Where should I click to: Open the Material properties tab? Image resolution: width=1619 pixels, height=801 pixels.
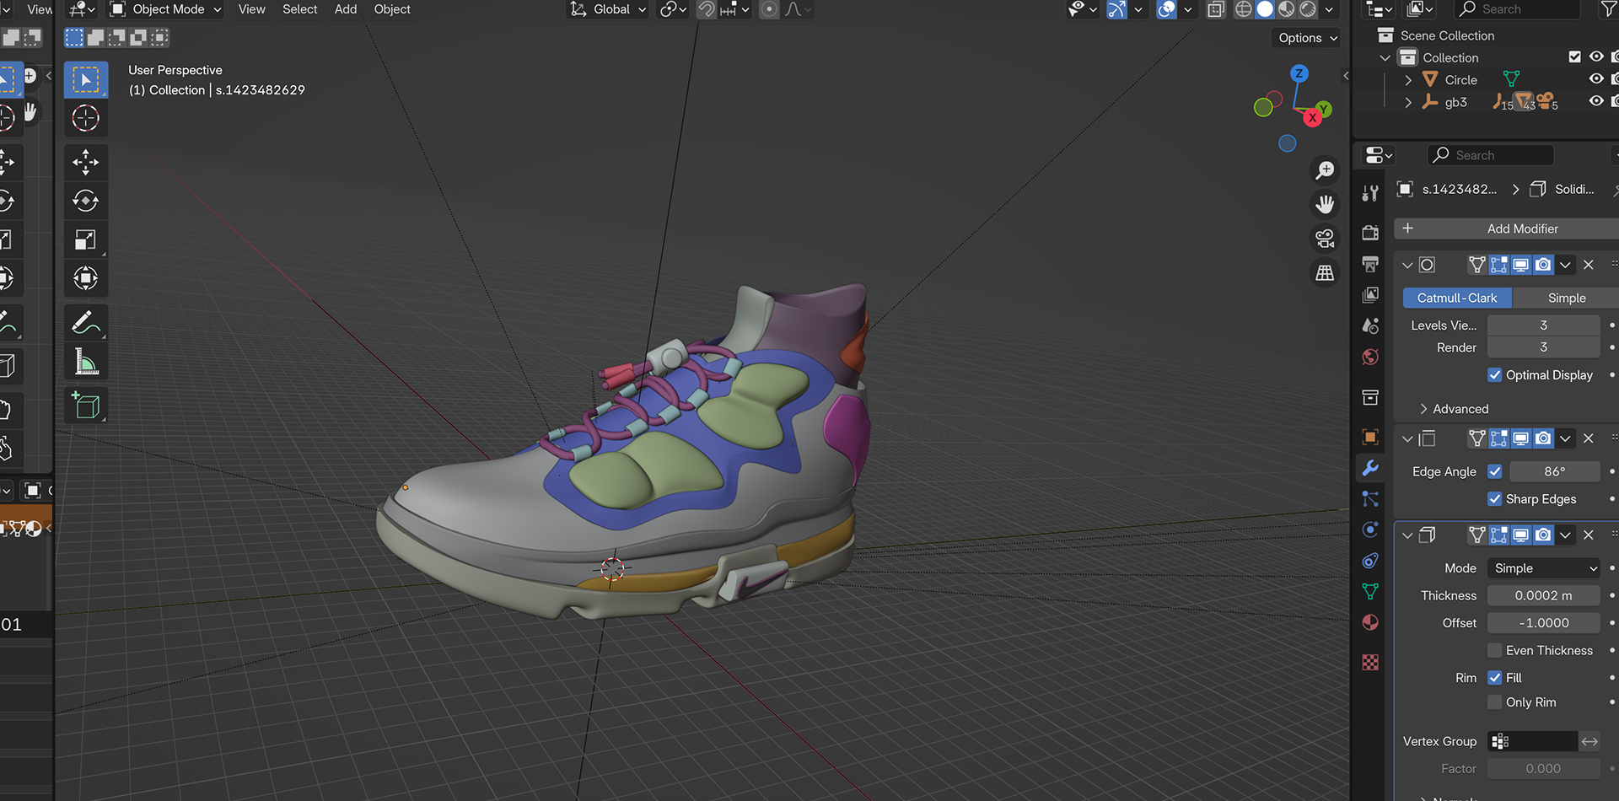click(x=1370, y=623)
